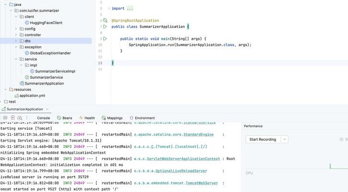Click 'Initializing Spring embedded WebApplicationContext' log line
This screenshot has width=348, height=192.
53,153
